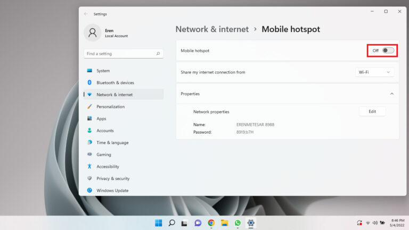Open the Wi-Fi connection sharing dropdown
409x230 pixels.
click(x=374, y=72)
